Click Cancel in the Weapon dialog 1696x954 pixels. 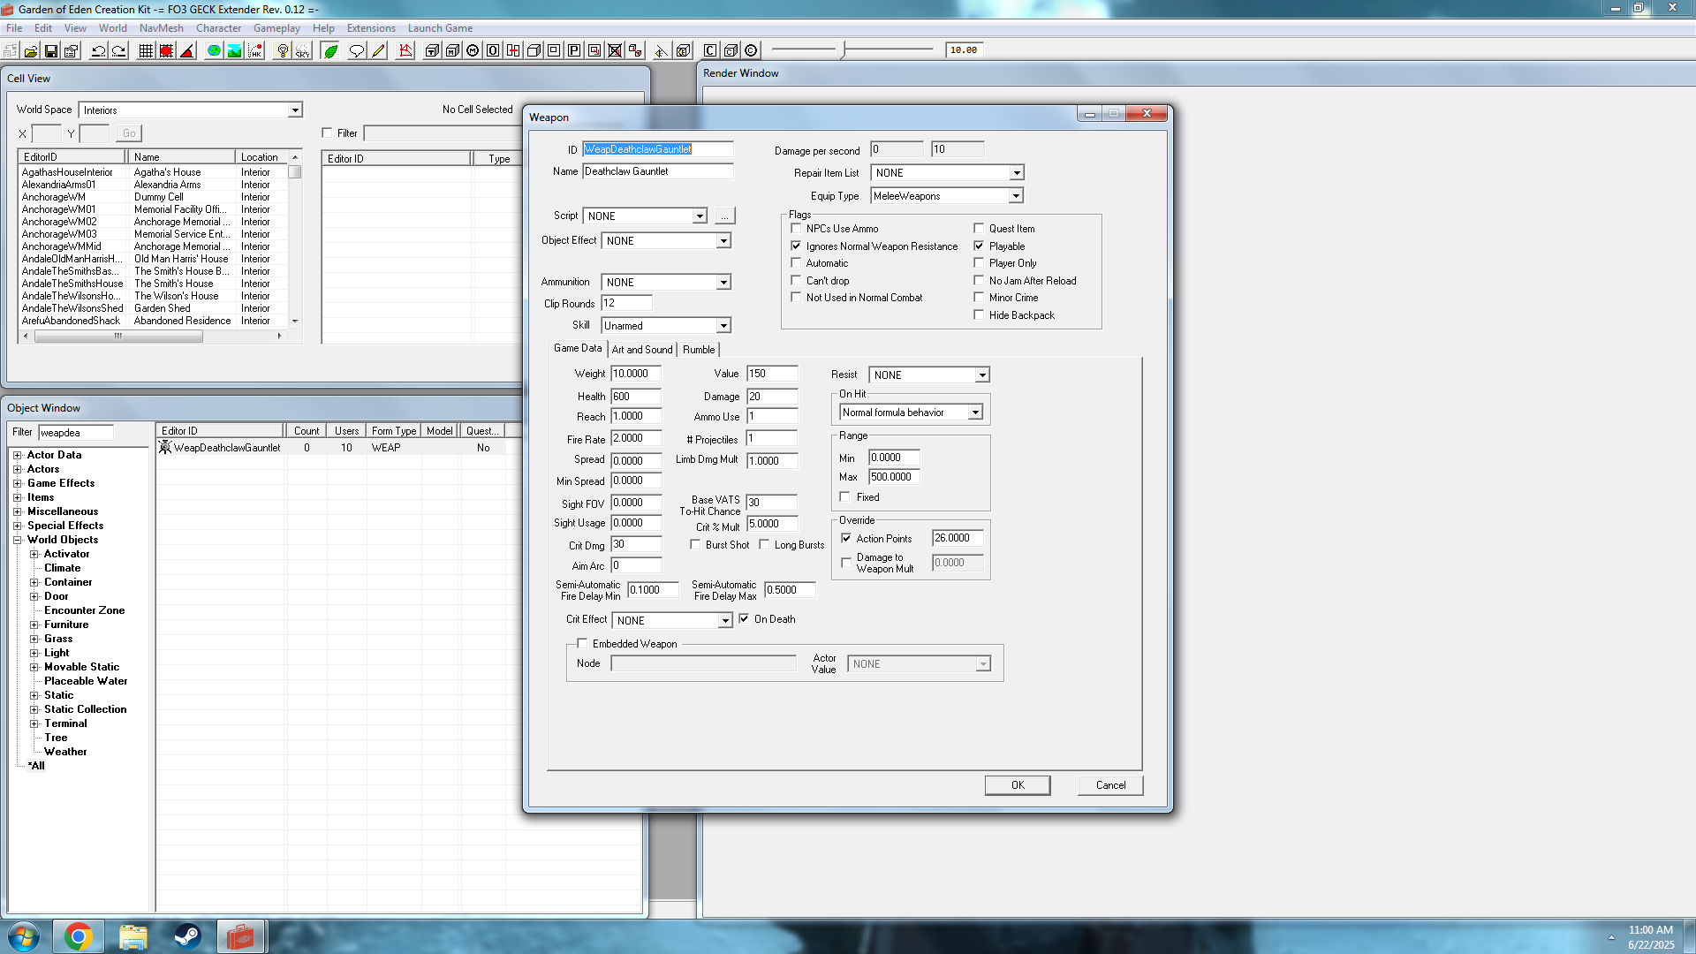coord(1110,785)
